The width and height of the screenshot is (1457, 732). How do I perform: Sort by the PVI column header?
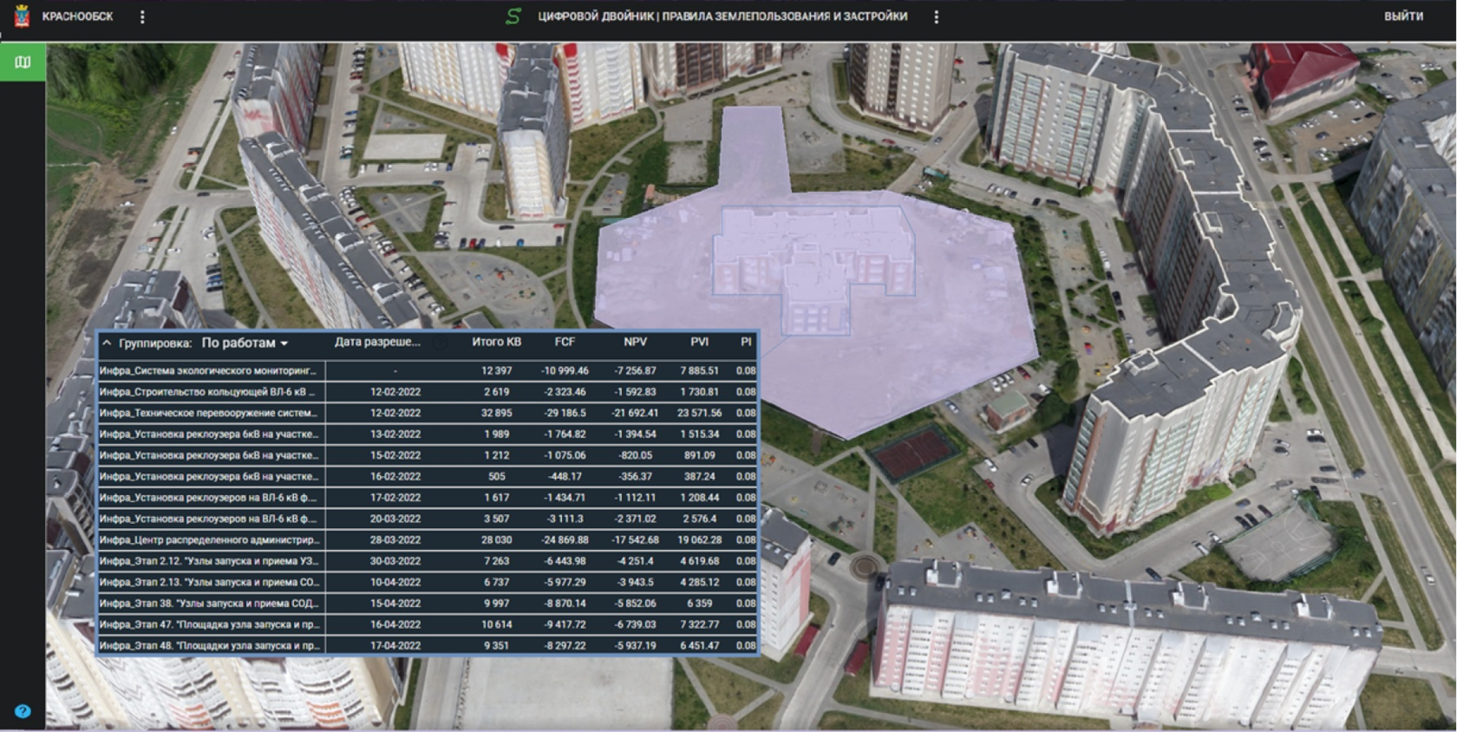(699, 342)
